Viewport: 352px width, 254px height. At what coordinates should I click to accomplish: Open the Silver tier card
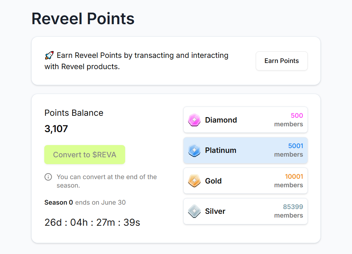245,211
